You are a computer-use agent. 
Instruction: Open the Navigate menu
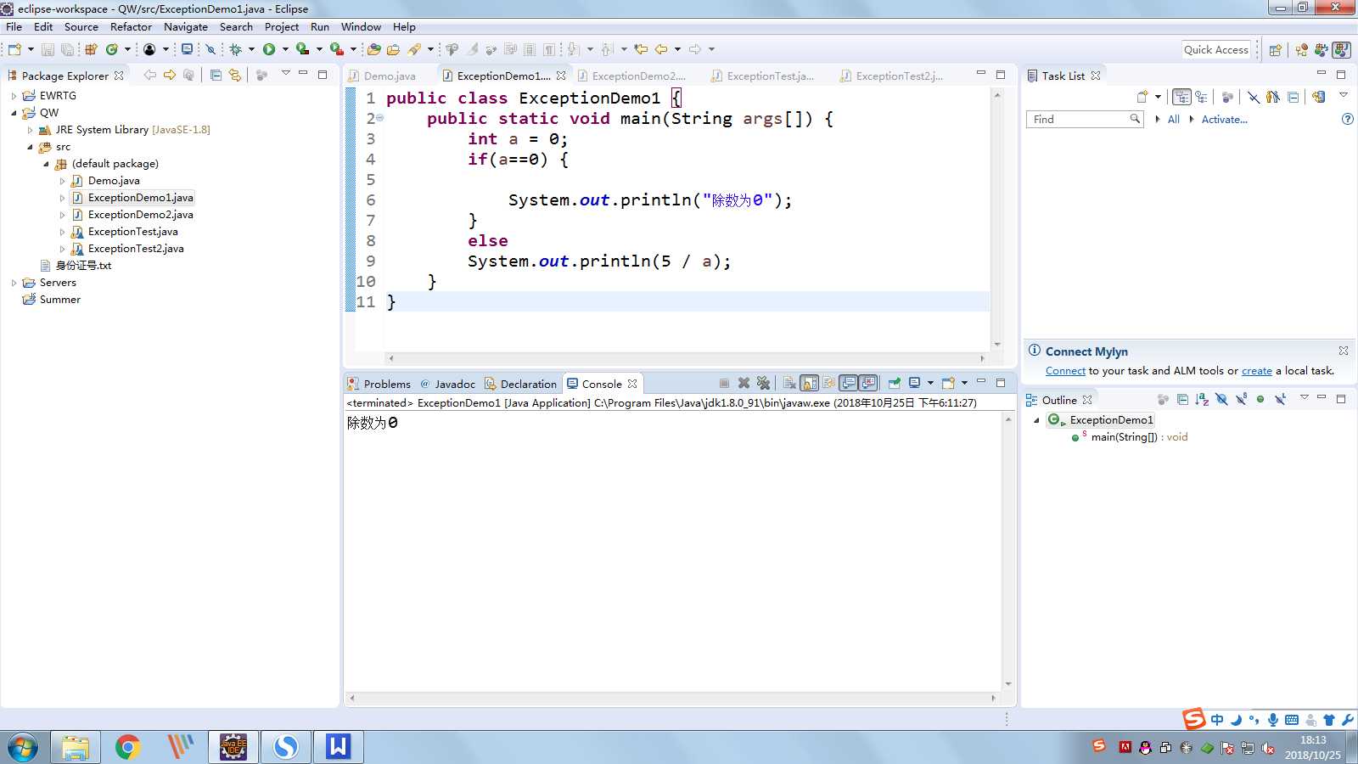click(x=185, y=26)
